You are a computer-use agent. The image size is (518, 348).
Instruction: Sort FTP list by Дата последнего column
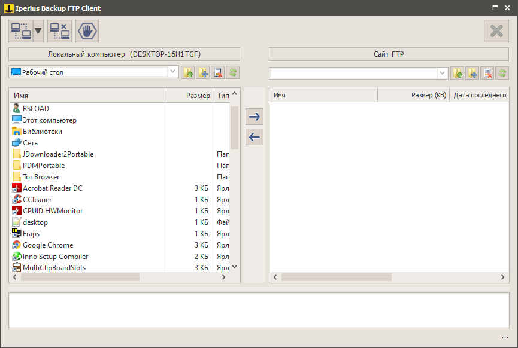479,95
